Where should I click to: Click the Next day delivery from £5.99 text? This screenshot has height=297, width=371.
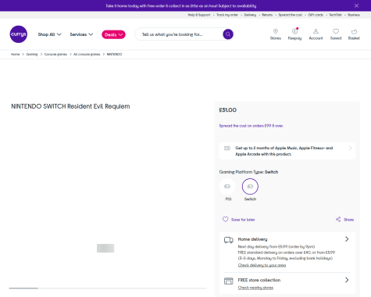coord(276,246)
